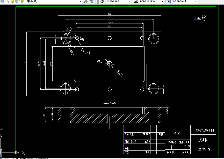224x159 pixels.
Task: Open the Text Style manager icon
Action: [x=102, y=1]
